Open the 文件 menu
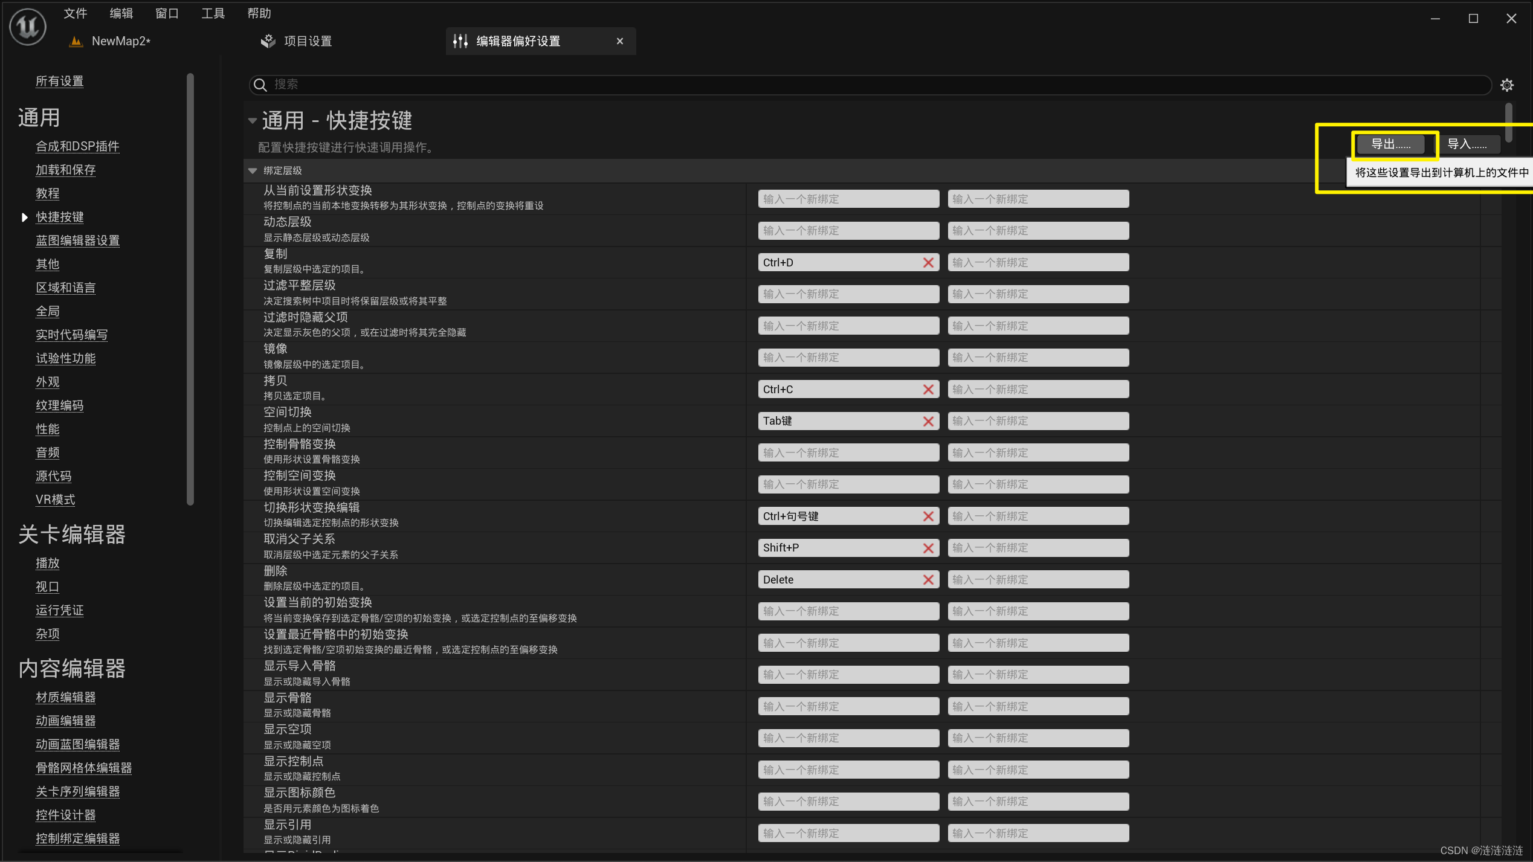The width and height of the screenshot is (1533, 862). (76, 13)
